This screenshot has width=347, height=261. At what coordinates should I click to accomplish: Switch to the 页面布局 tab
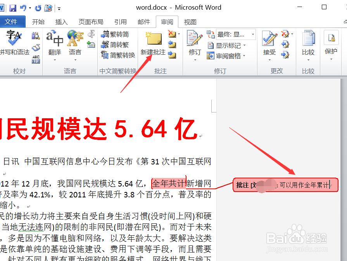(x=91, y=22)
